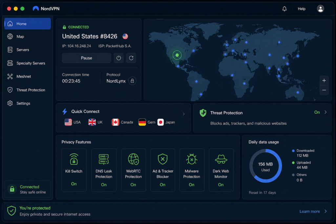Open Meshnet in the sidebar

[x=28, y=77]
